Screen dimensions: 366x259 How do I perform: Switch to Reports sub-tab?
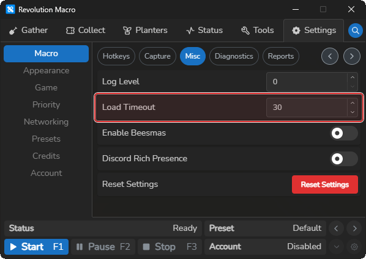point(281,56)
